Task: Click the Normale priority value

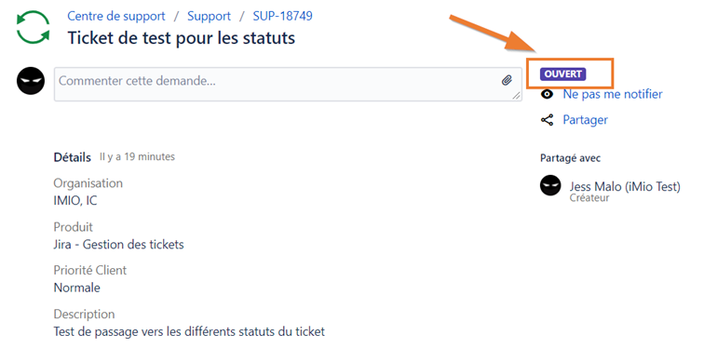Action: [x=76, y=288]
